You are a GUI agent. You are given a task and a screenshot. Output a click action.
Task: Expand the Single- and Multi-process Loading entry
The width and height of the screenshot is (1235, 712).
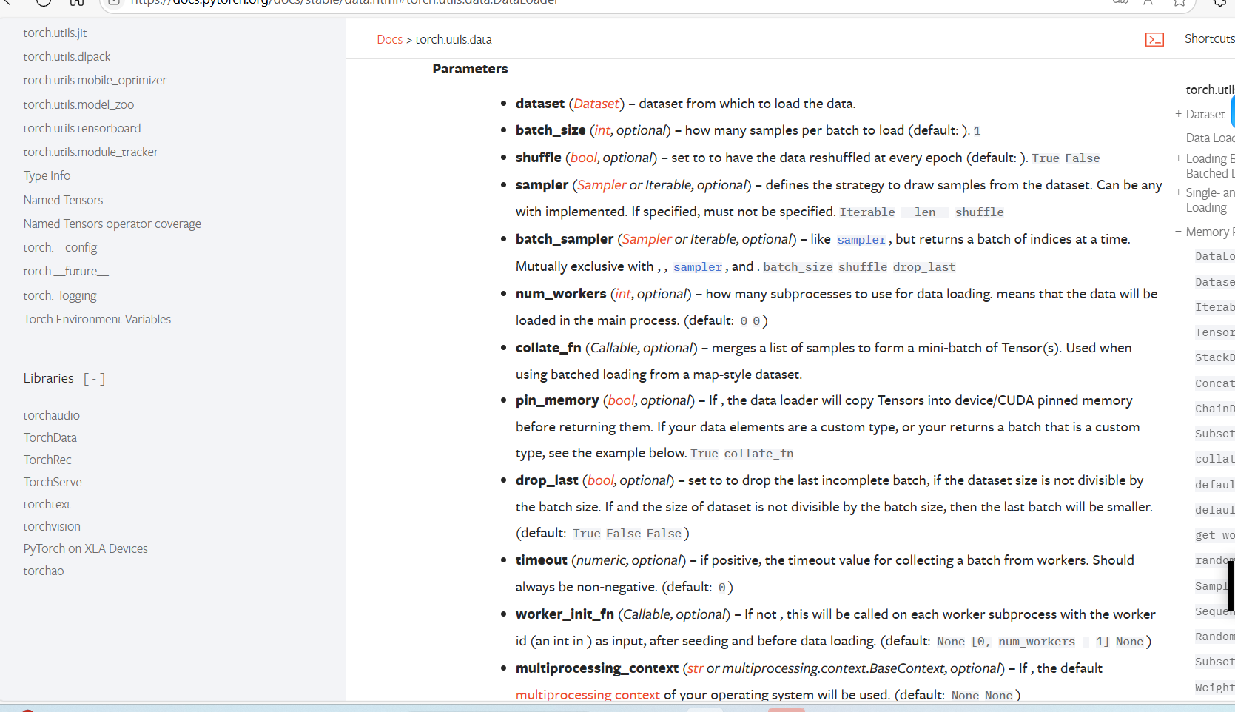[x=1178, y=192]
